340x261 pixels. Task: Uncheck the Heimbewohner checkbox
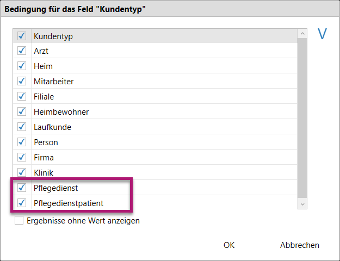click(x=22, y=112)
